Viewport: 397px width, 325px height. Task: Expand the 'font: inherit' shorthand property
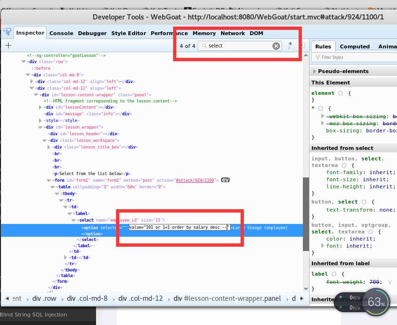322,245
